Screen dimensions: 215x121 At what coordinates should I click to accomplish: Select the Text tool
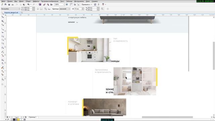pos(2,47)
